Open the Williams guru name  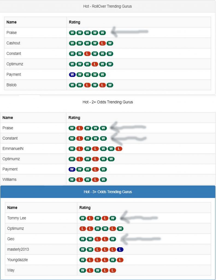pos(10,180)
